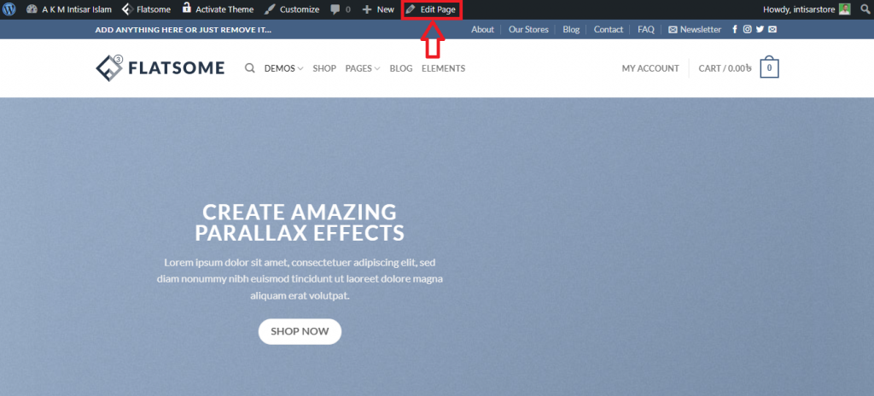This screenshot has height=396, width=874.
Task: Open the Flatsome admin bar menu
Action: (147, 9)
